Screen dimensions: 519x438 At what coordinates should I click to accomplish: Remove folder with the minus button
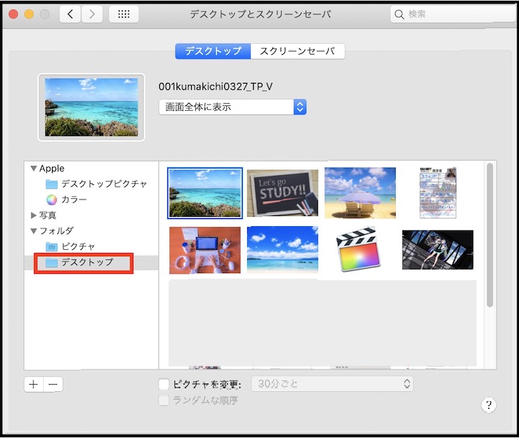tap(53, 385)
